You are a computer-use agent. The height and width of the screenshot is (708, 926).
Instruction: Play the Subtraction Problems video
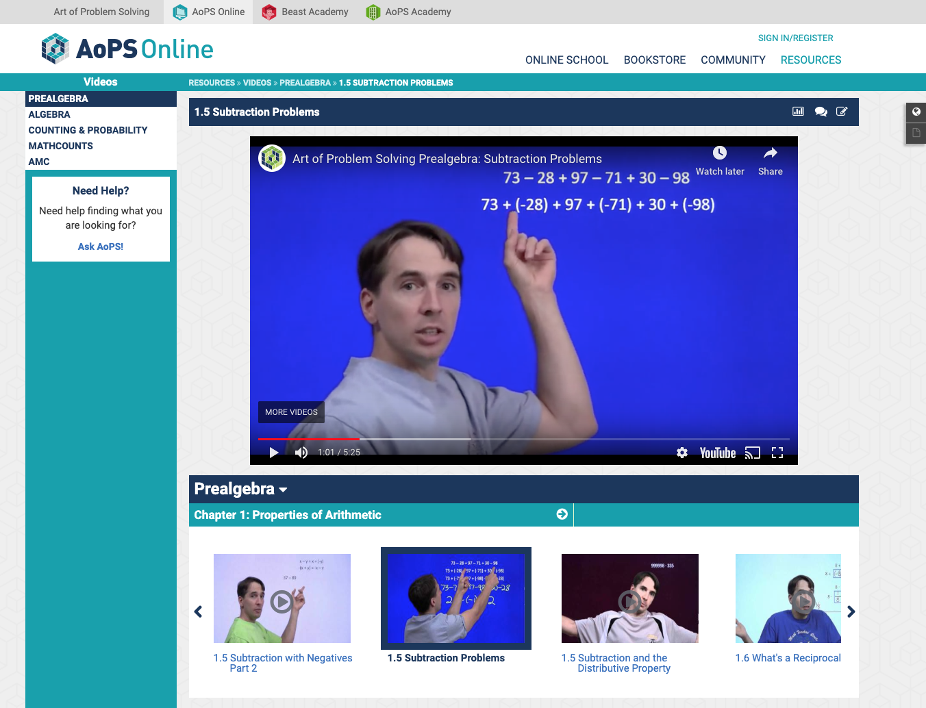coord(274,453)
